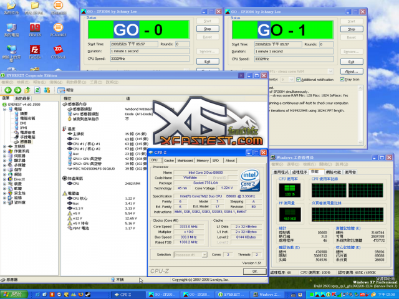Screen dimensions: 399x299
Task: Expand the 資料庫 database tree node
Action: tap(4, 202)
